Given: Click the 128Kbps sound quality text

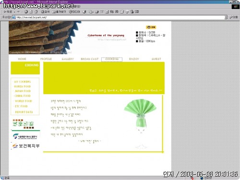Looking at the screenshot, I should coord(145,41).
